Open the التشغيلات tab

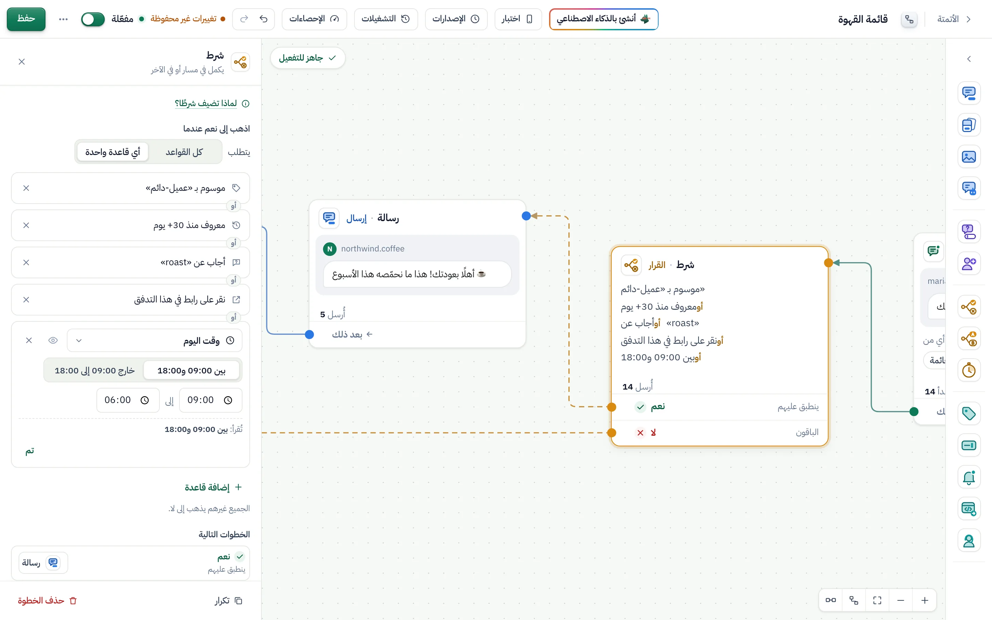pos(386,19)
